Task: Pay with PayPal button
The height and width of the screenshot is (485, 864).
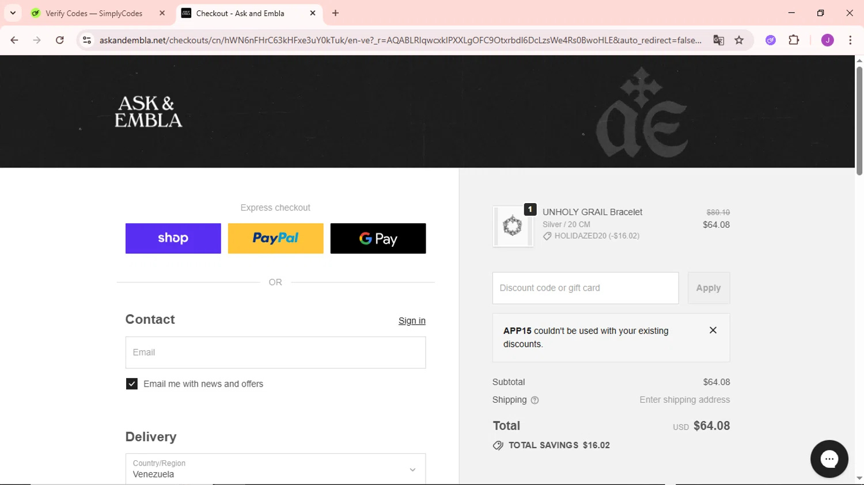Action: [276, 238]
